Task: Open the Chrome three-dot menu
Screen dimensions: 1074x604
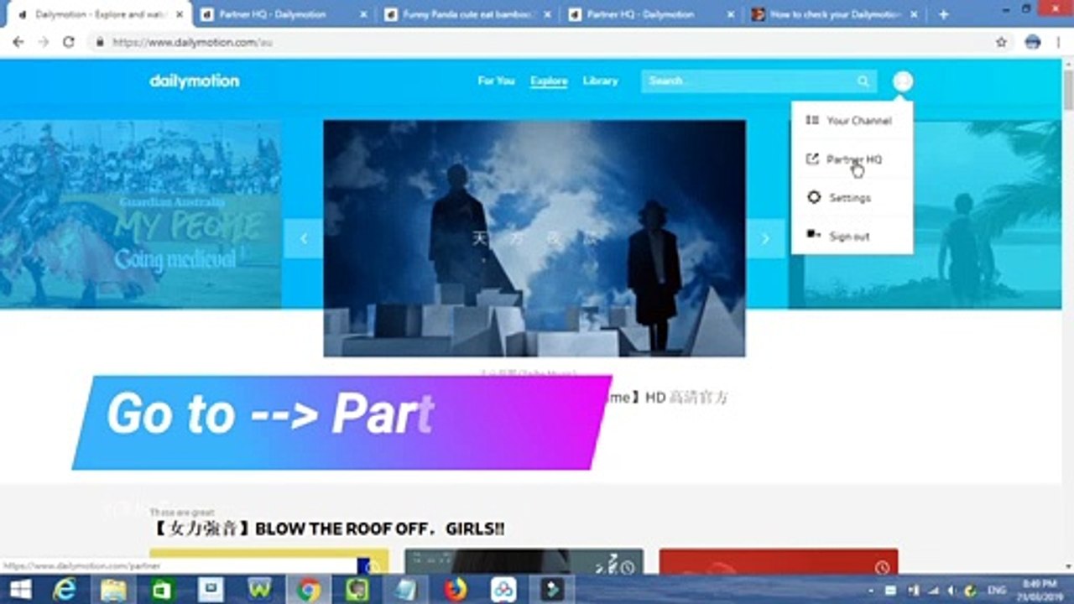Action: click(x=1059, y=42)
